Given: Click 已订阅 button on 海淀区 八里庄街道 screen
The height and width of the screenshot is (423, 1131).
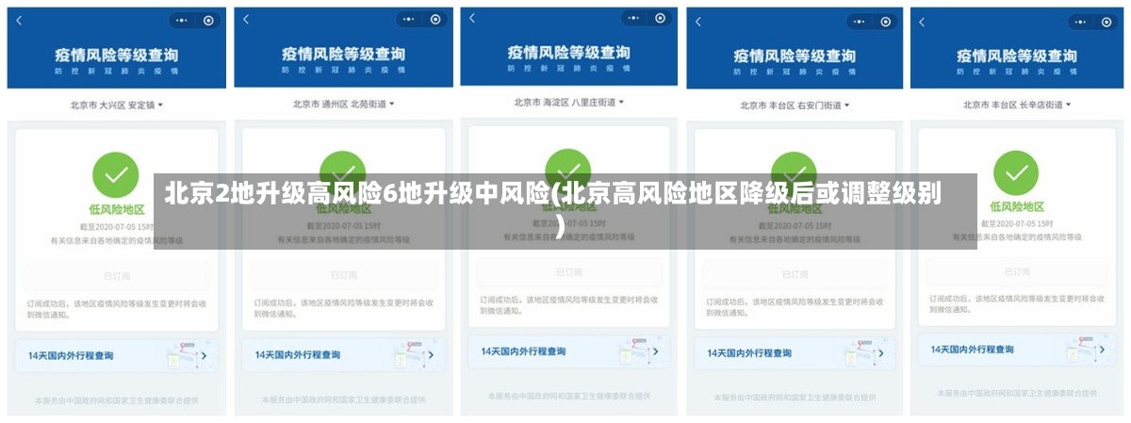Looking at the screenshot, I should pos(569,272).
